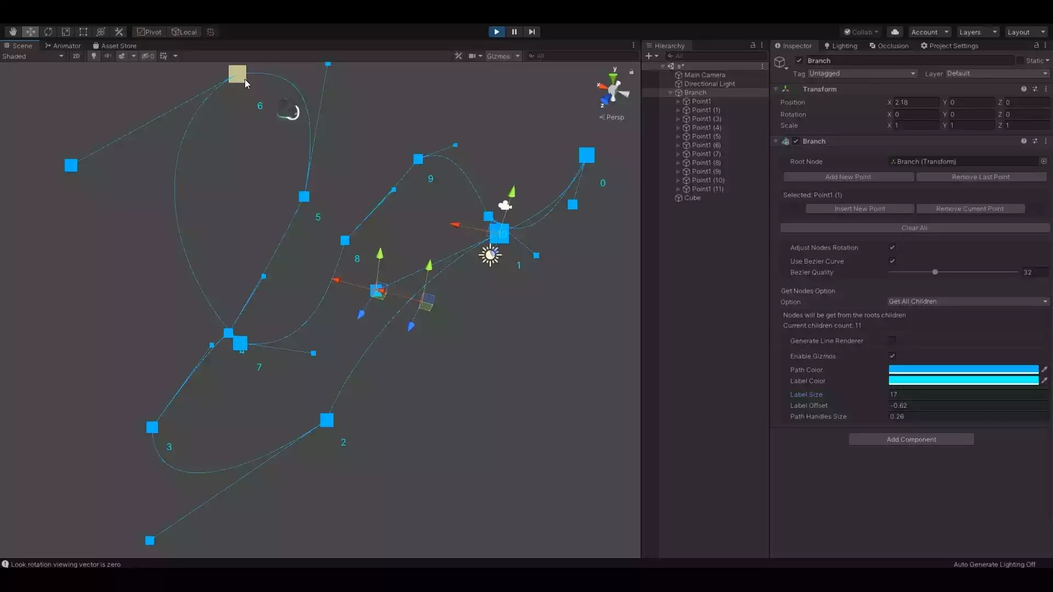Click the Clear All button
The image size is (1053, 592).
click(914, 228)
